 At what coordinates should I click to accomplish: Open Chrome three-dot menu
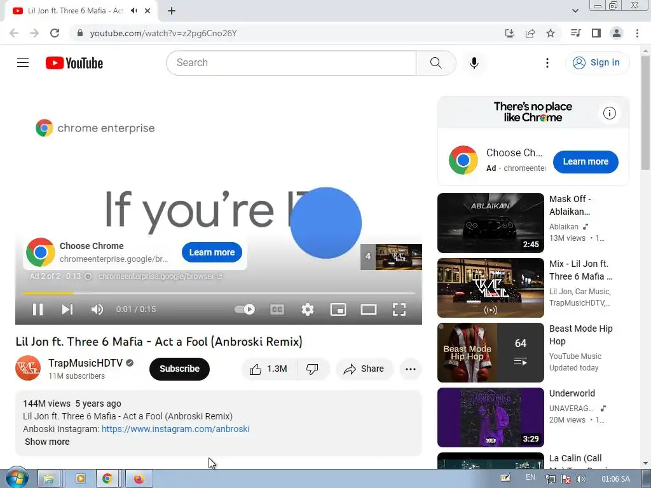tap(637, 33)
